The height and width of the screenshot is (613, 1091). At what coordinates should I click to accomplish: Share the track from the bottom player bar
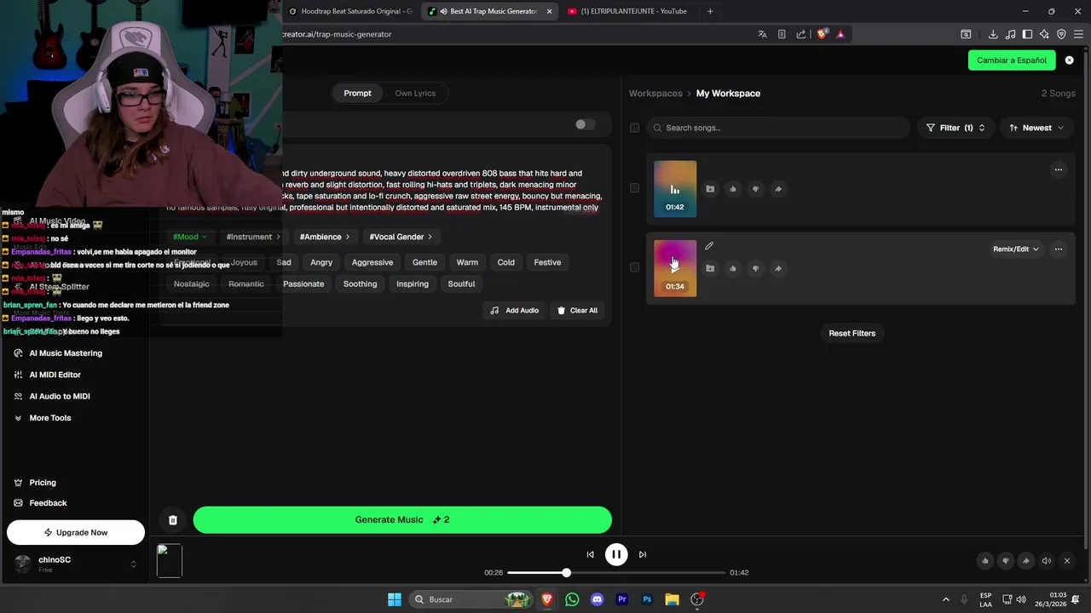[1026, 560]
